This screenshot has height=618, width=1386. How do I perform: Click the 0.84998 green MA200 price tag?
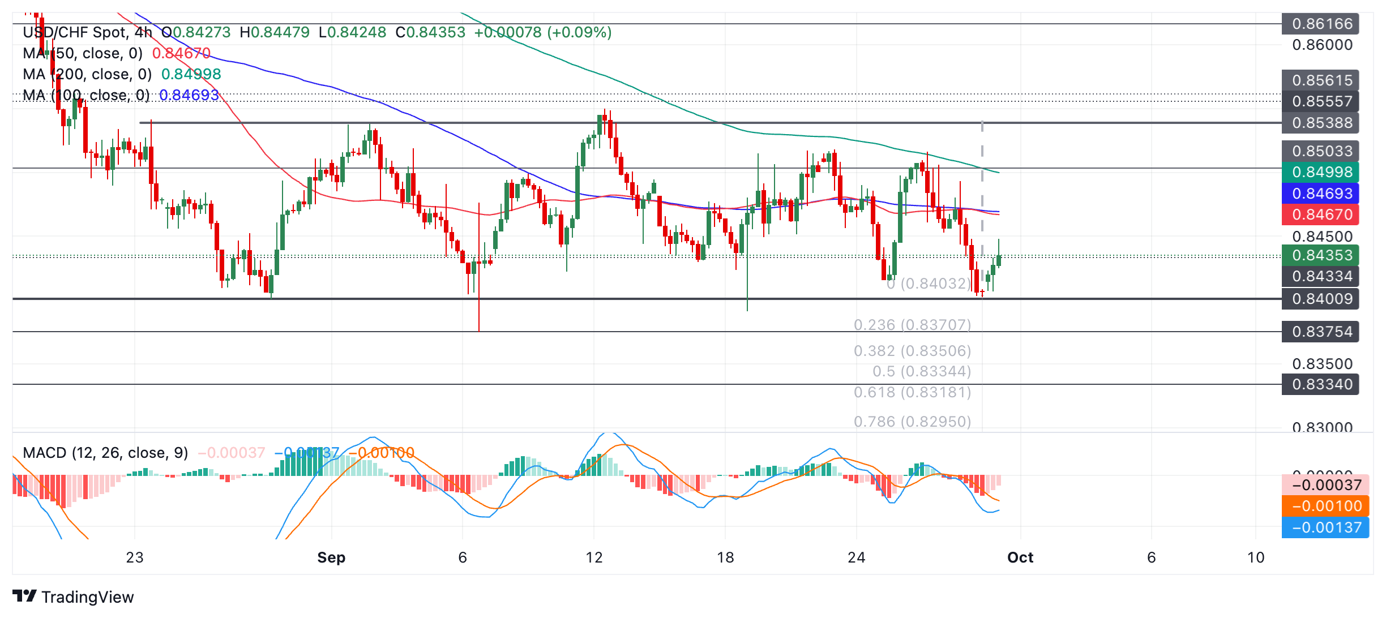click(1321, 172)
